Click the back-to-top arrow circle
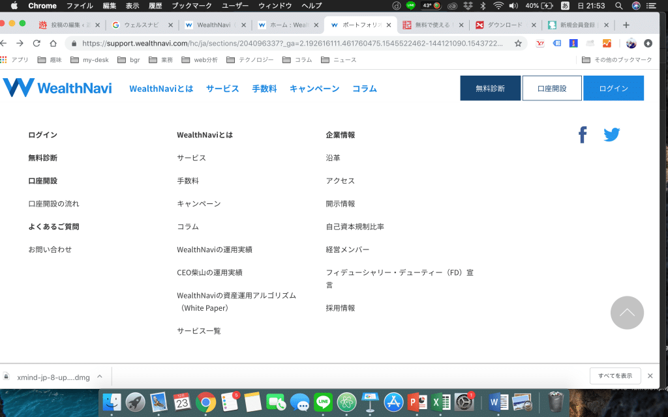The width and height of the screenshot is (668, 417). point(627,313)
